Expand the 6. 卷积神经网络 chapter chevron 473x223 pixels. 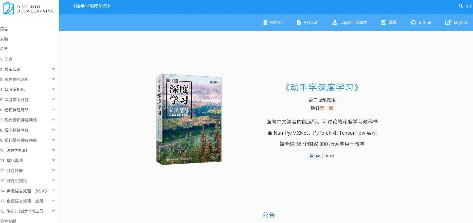[x=53, y=110]
